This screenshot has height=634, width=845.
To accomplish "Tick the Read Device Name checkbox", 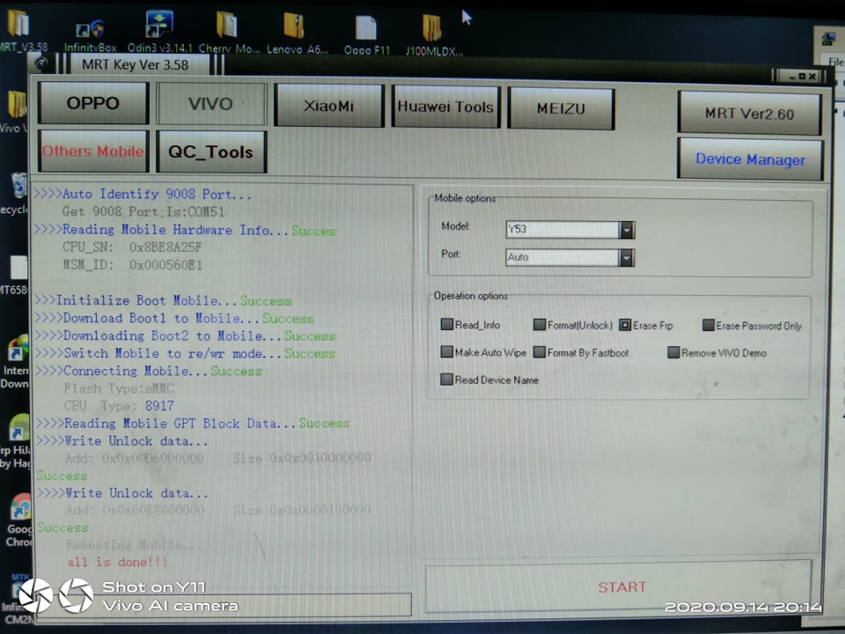I will (x=446, y=380).
